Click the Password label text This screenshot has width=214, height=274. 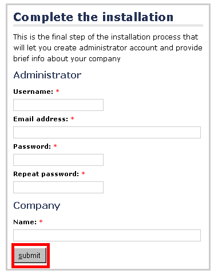[x=32, y=146]
